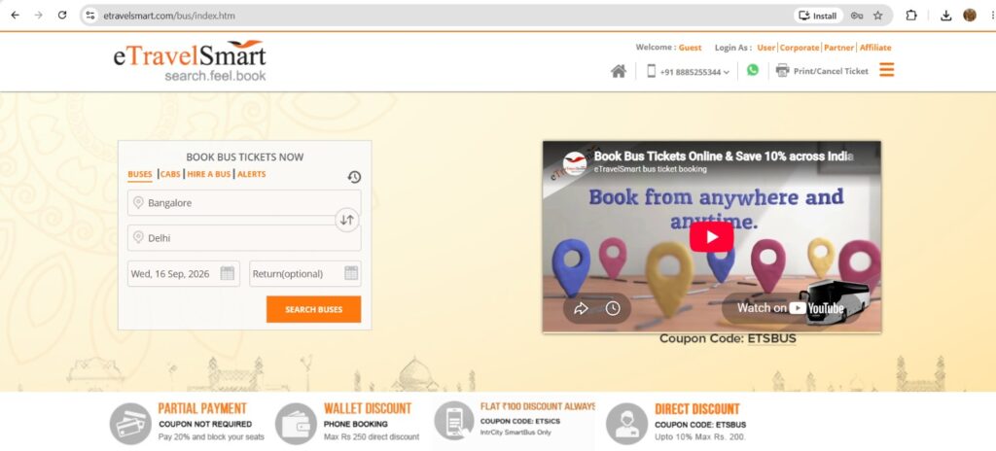The height and width of the screenshot is (451, 996).
Task: Open the browser profile avatar
Action: coord(970,16)
